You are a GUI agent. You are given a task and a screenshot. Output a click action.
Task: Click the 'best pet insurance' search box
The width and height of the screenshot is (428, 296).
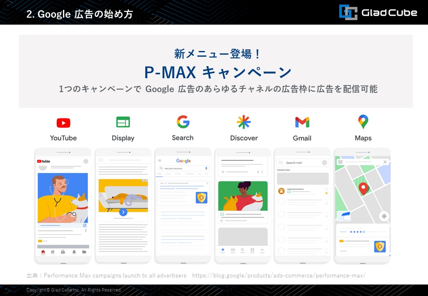(184, 169)
